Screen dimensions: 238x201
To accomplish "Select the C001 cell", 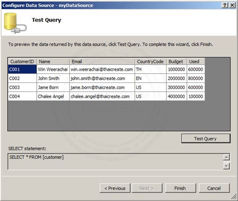I will (22, 69).
